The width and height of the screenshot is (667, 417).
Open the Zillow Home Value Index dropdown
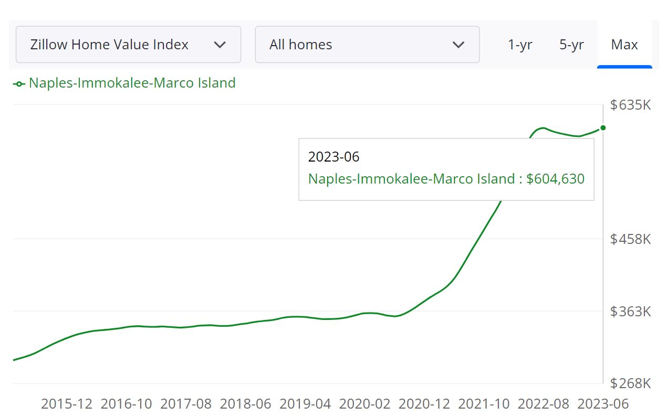click(128, 45)
